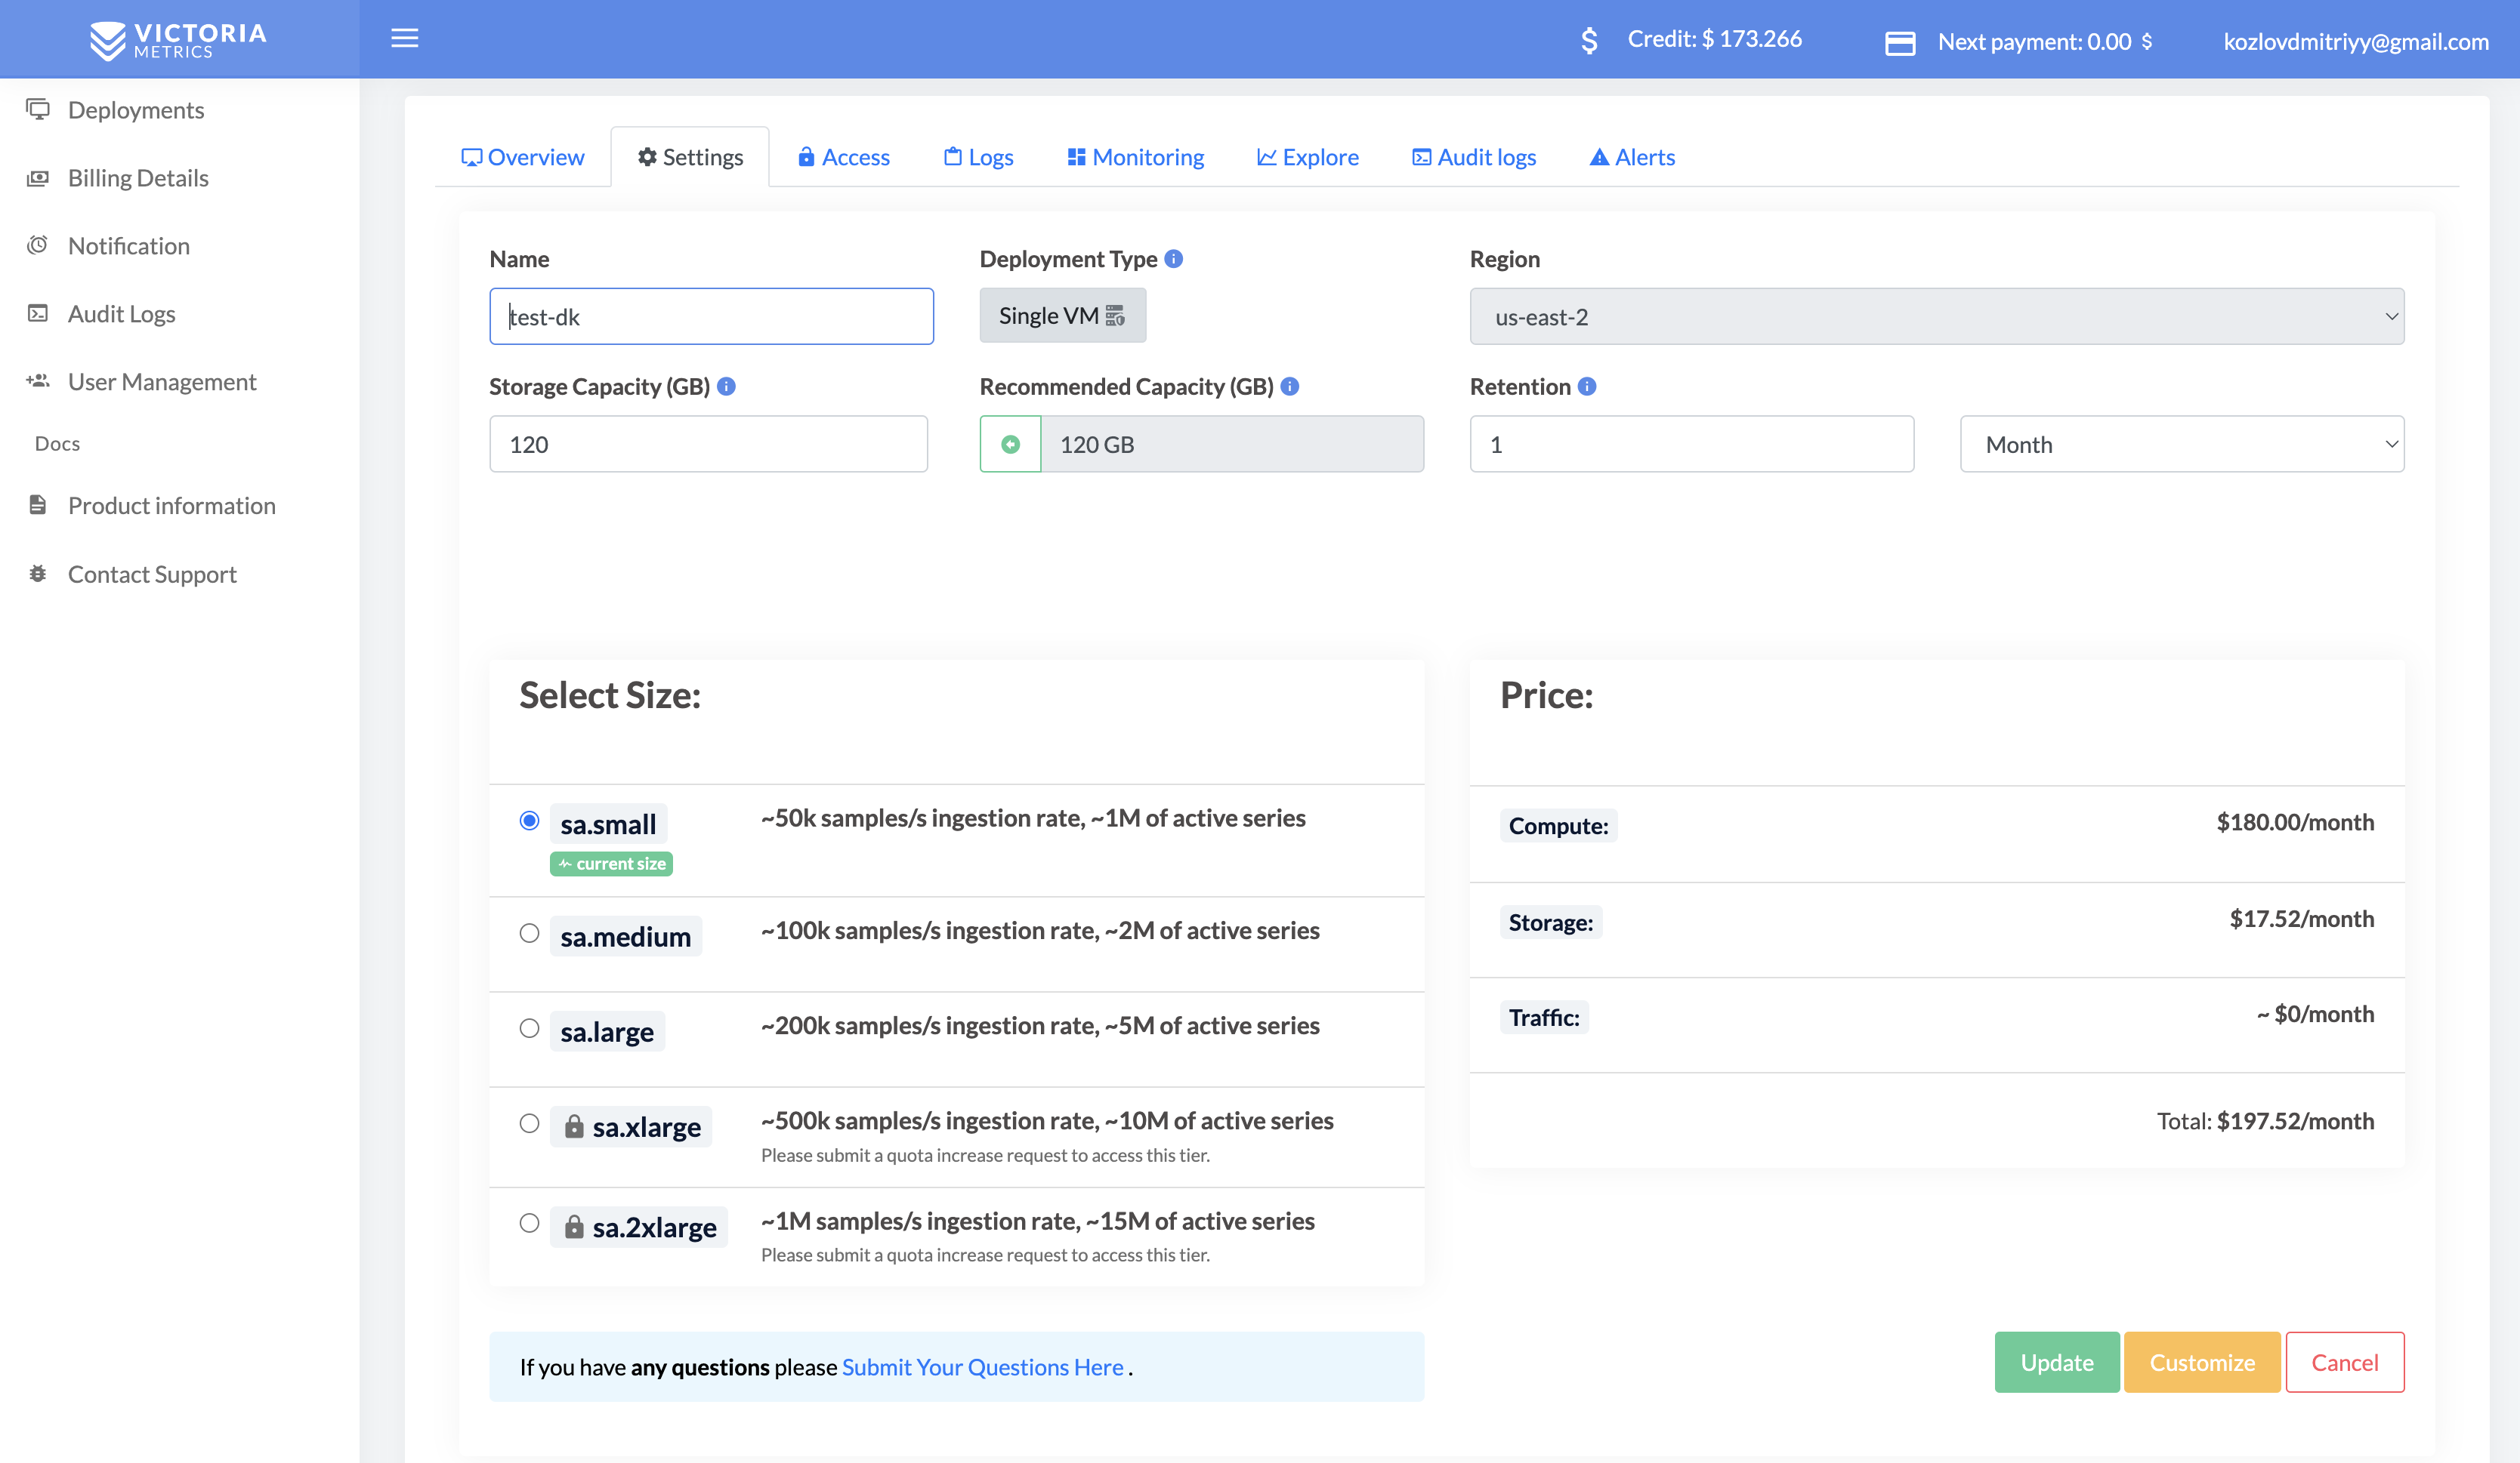This screenshot has height=1463, width=2520.
Task: Click the gear icon on Settings tab
Action: (648, 157)
